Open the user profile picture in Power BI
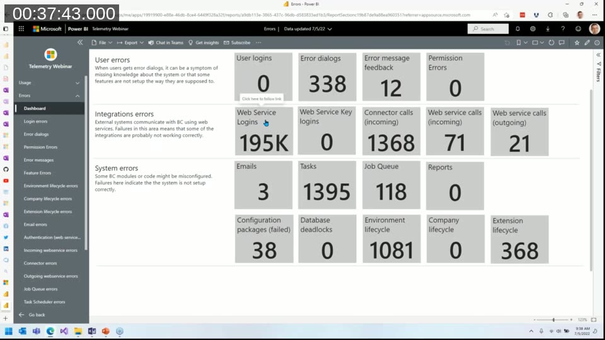Screen dimensions: 605x340 (x=594, y=28)
